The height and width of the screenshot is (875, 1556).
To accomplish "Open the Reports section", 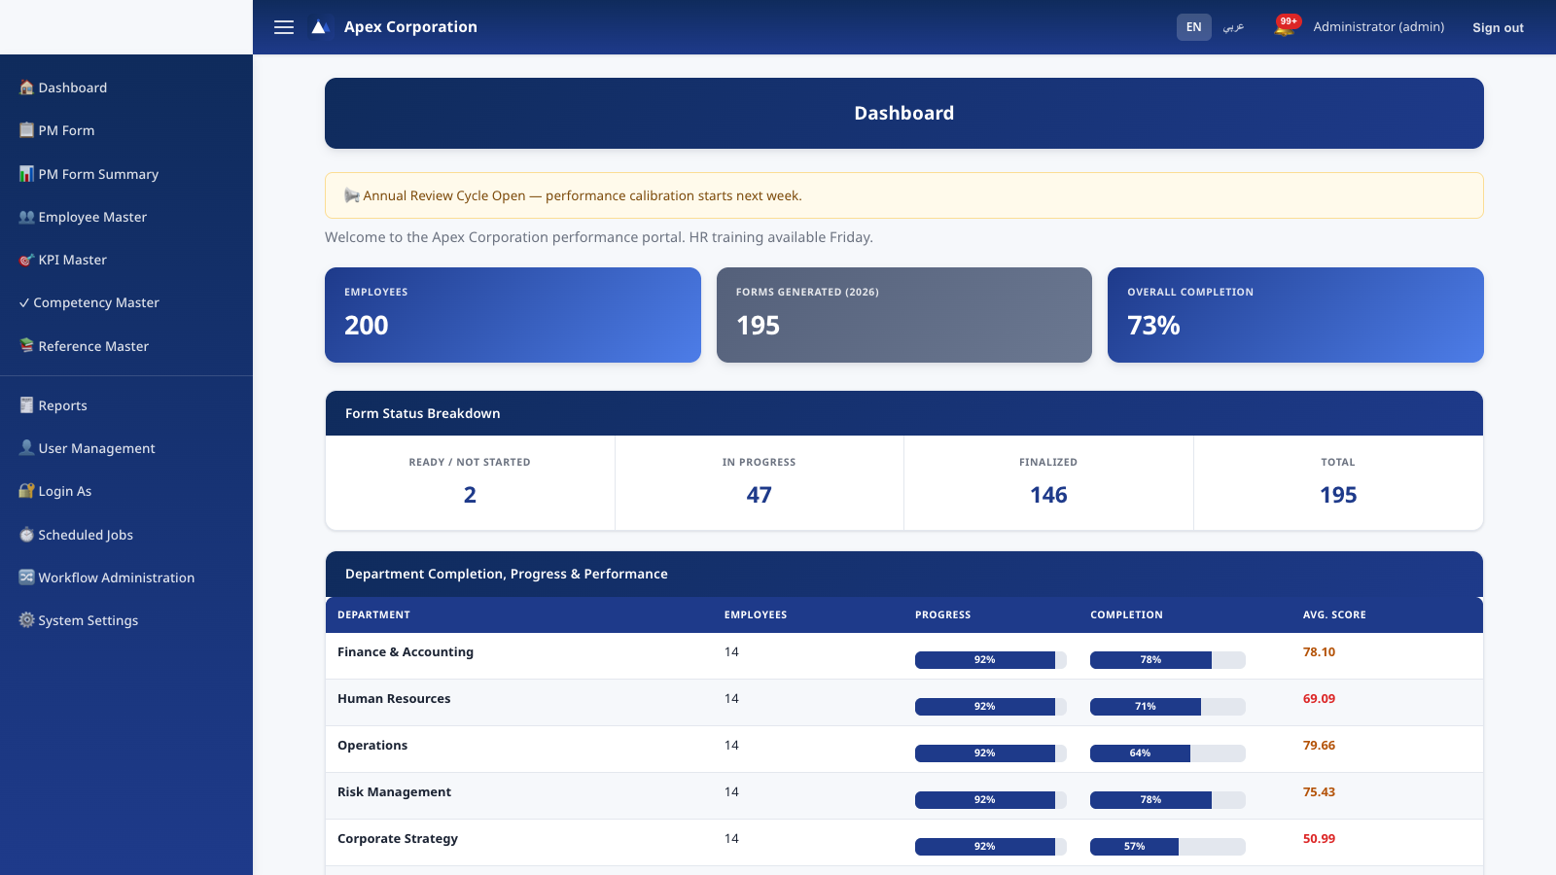I will click(126, 405).
